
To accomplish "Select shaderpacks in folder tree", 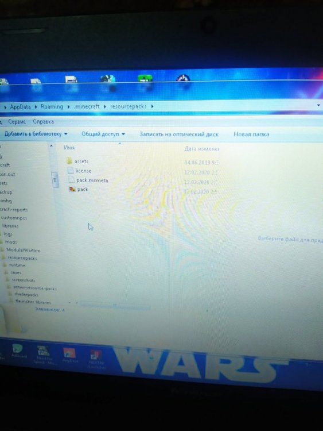I will (26, 294).
